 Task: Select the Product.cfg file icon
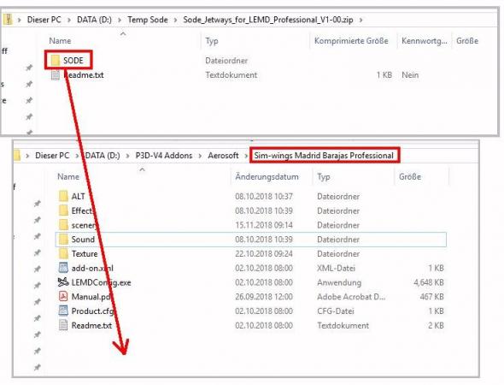point(63,311)
